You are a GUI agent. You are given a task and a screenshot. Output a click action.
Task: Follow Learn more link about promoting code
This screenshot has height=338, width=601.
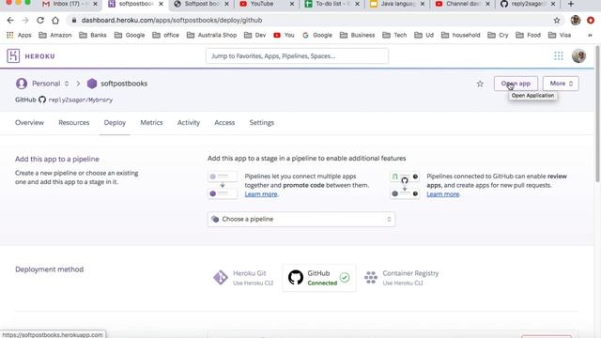[261, 194]
